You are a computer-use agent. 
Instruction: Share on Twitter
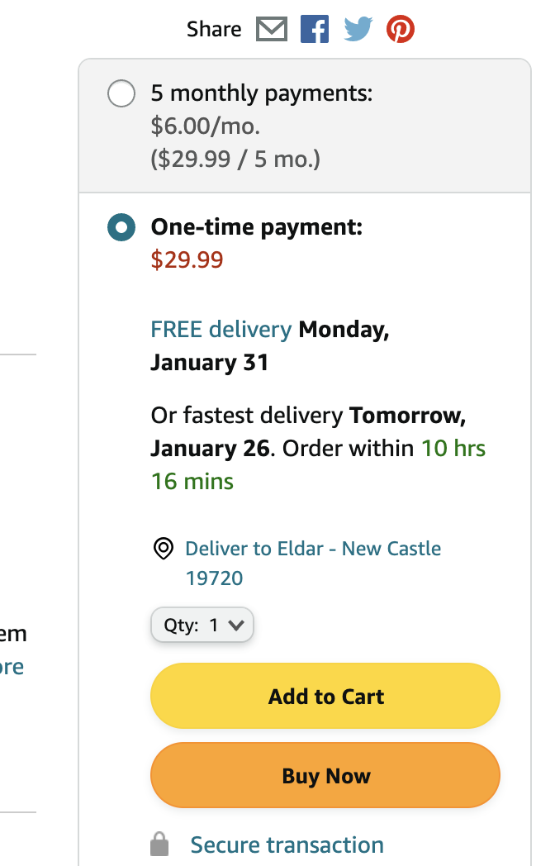[x=358, y=30]
